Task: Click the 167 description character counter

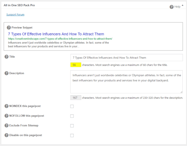Action: [x=76, y=98]
